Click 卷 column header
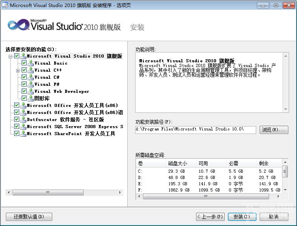The image size is (297, 226). pyautogui.click(x=151, y=163)
